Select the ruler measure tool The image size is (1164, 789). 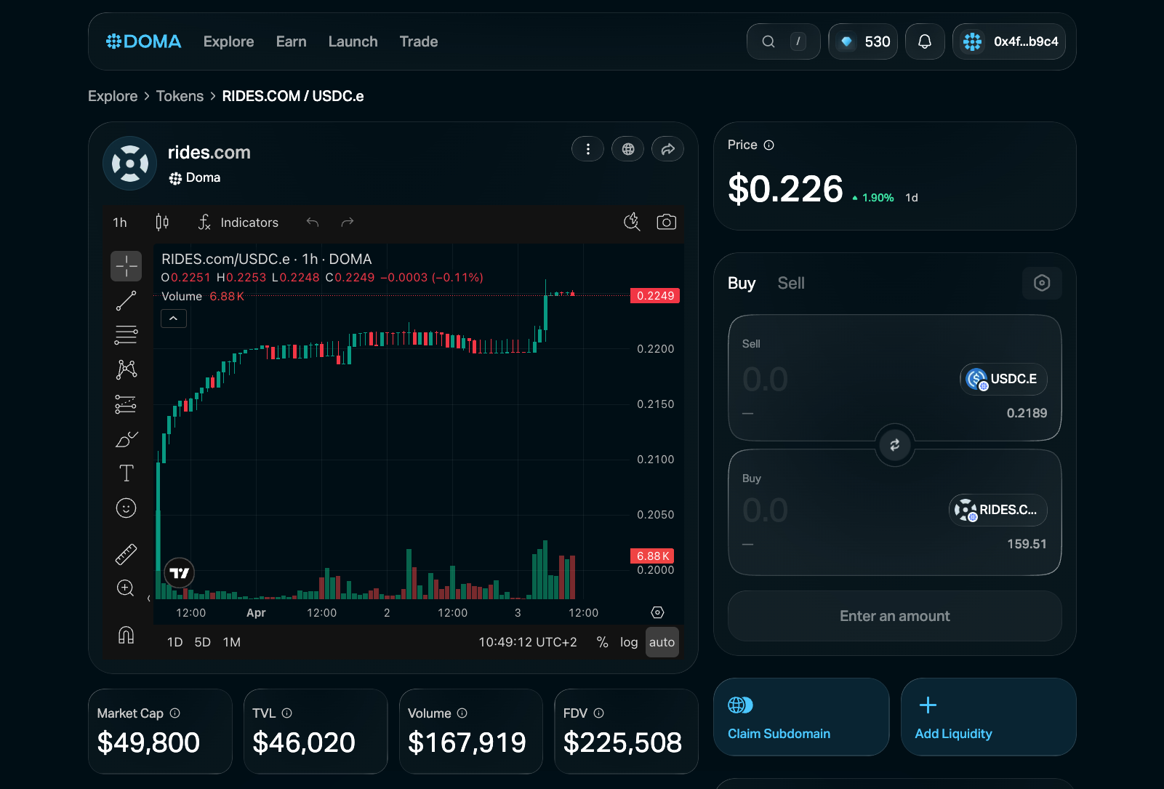(x=127, y=554)
